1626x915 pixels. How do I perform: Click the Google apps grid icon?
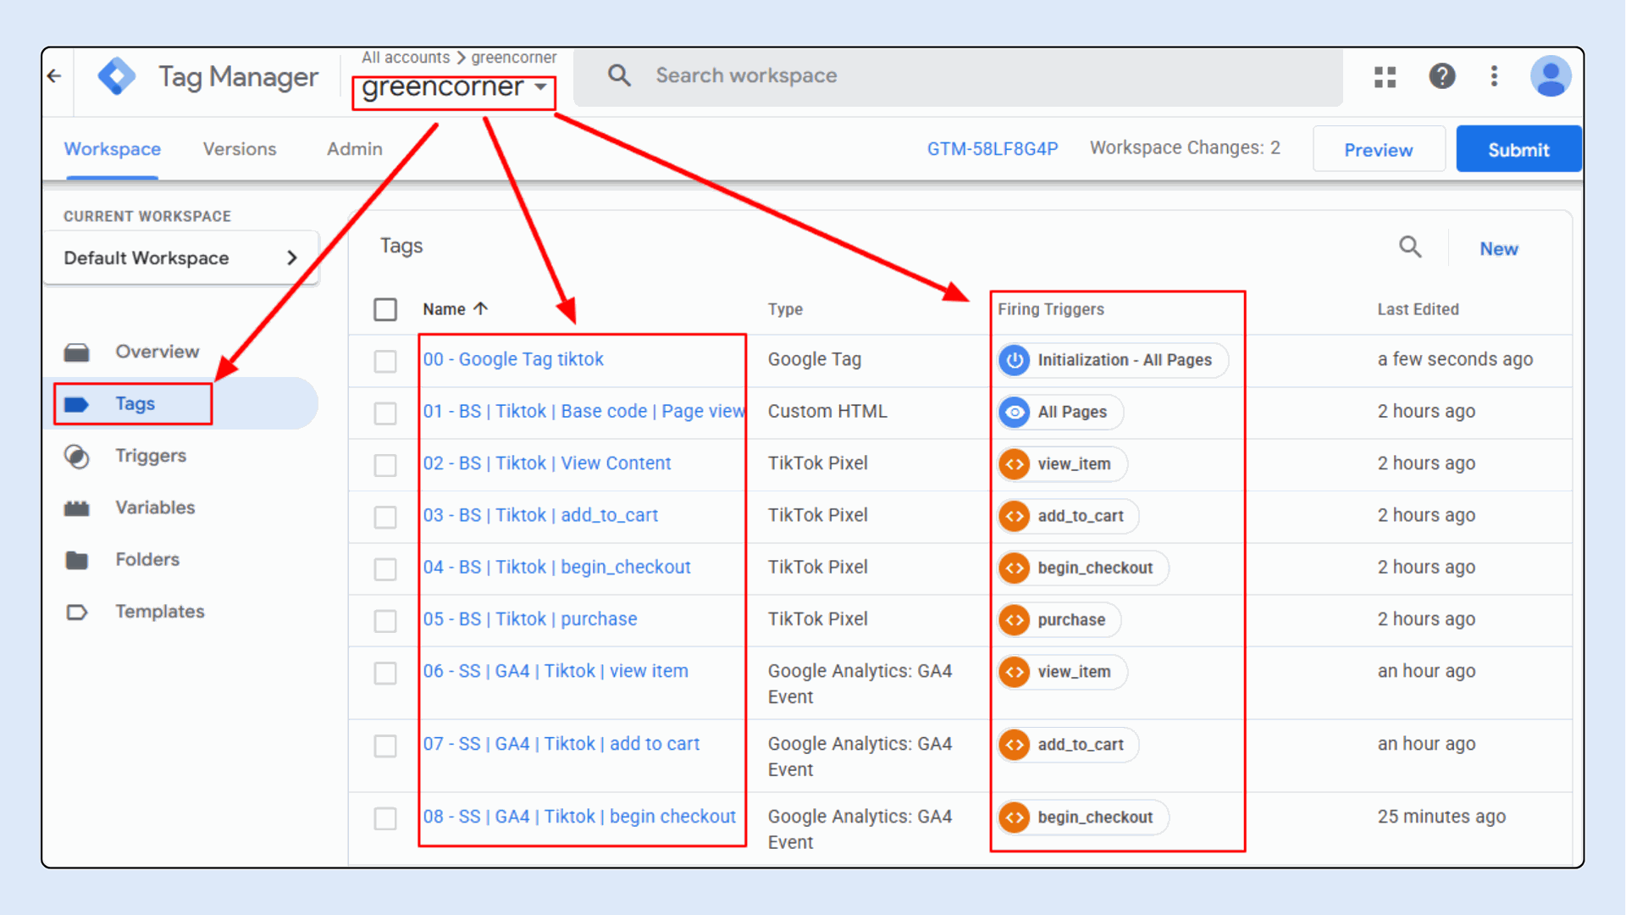(x=1385, y=77)
